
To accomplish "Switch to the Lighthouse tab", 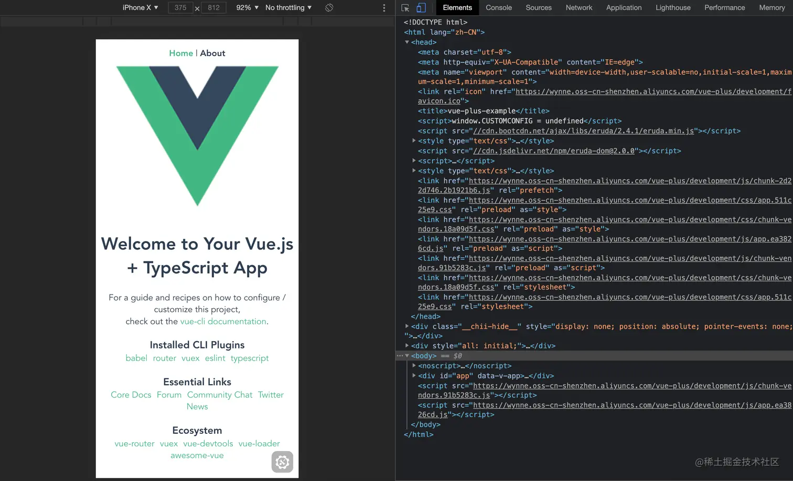I will point(673,7).
